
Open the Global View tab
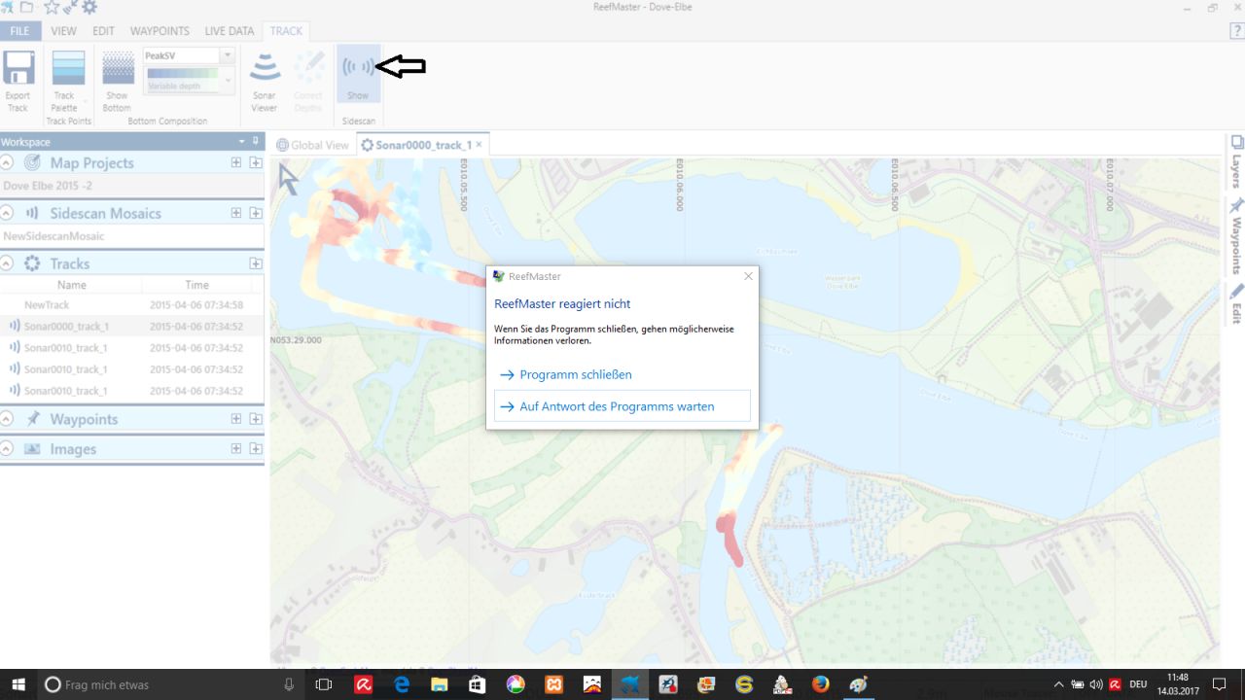312,145
